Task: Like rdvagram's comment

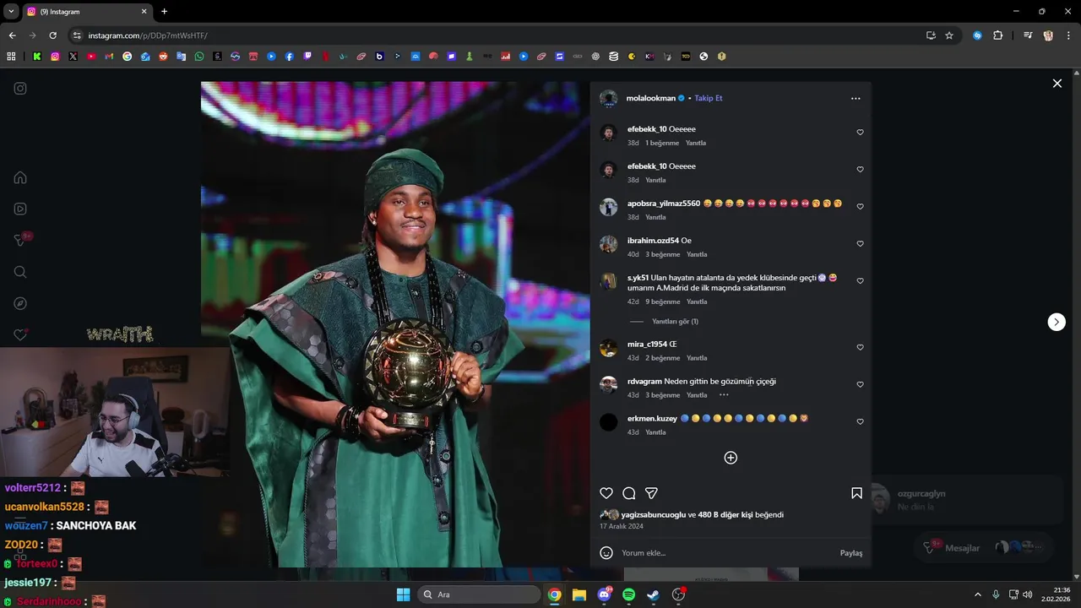Action: click(861, 384)
